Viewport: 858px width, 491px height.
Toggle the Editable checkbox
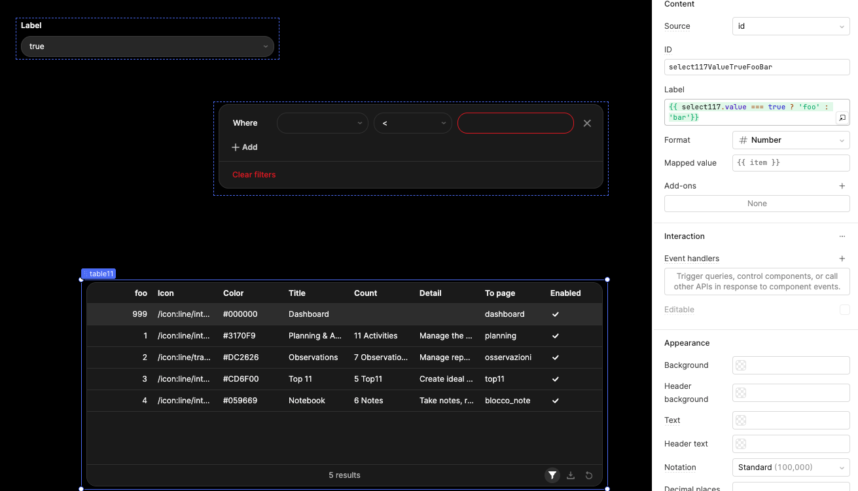[844, 310]
